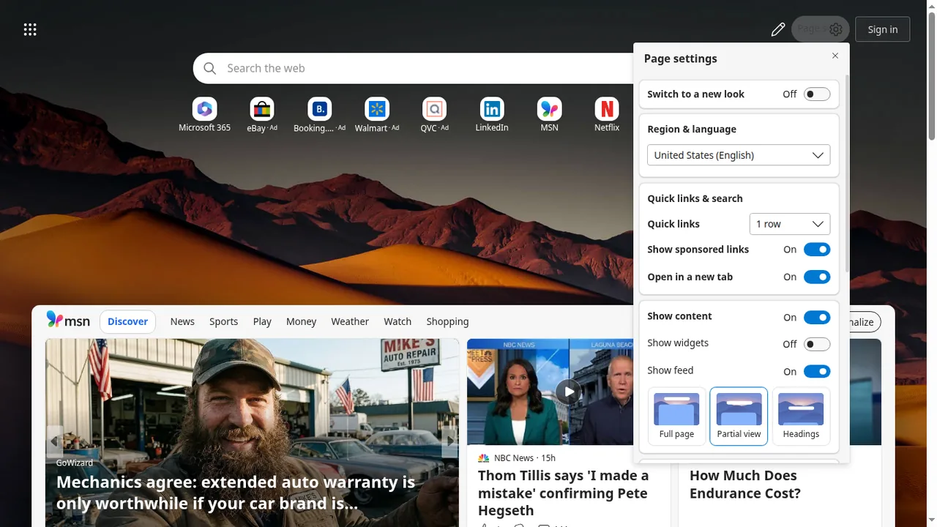Enable Show widgets toggle
Screen dimensions: 937x527
[x=817, y=344]
